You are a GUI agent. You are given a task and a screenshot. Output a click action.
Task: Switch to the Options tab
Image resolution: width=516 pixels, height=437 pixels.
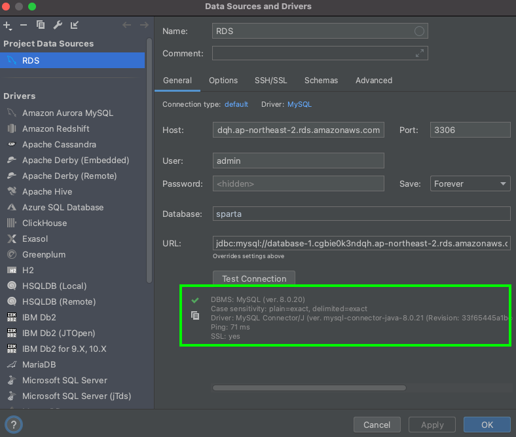(x=223, y=81)
